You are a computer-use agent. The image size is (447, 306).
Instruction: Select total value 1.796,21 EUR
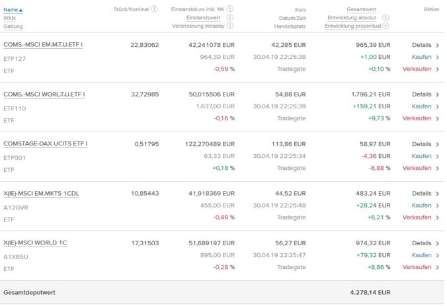pyautogui.click(x=370, y=95)
